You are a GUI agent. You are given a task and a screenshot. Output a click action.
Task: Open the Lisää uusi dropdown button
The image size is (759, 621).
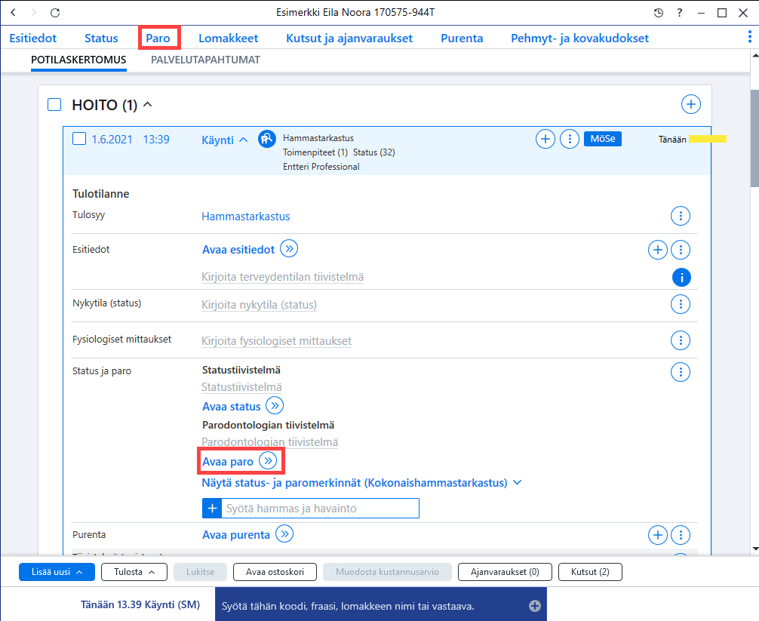tap(57, 572)
